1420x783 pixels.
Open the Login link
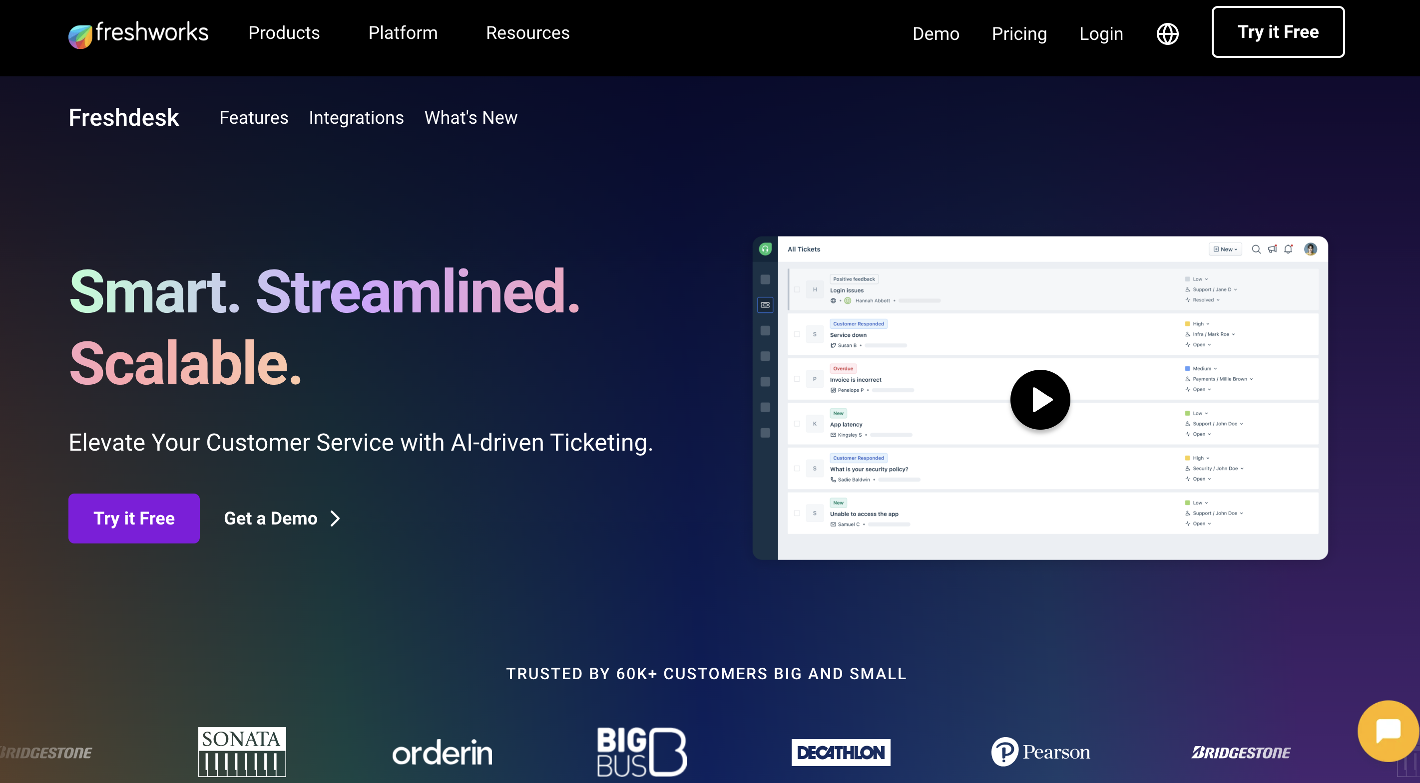1101,33
